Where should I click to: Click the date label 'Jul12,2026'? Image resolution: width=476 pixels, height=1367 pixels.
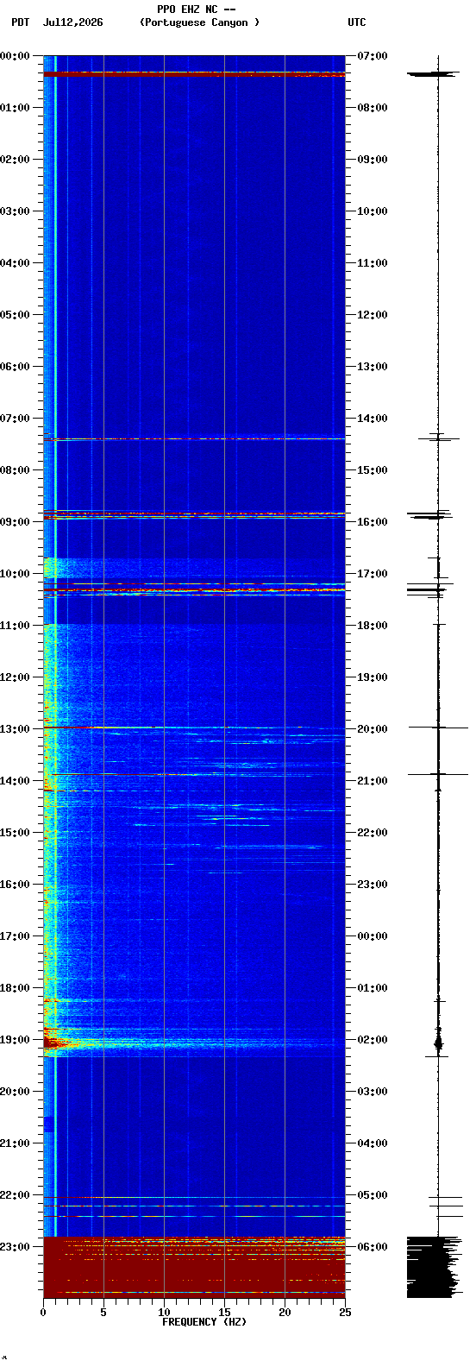72,22
